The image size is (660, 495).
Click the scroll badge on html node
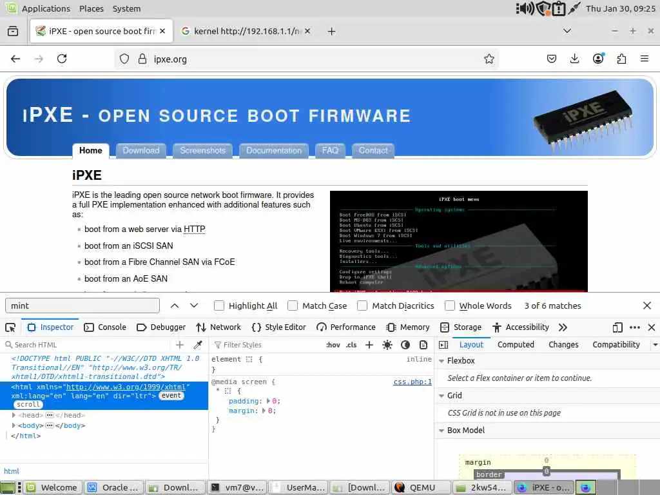(28, 405)
